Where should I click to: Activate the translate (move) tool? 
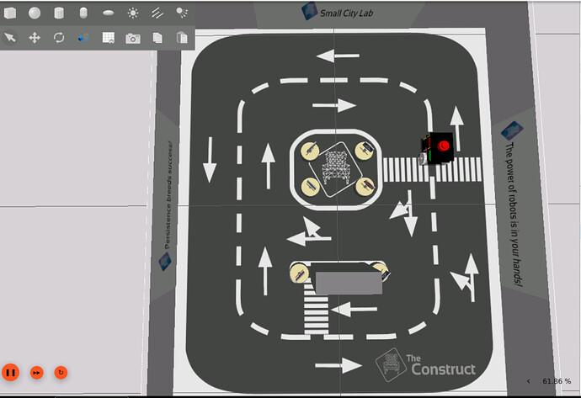pos(35,37)
